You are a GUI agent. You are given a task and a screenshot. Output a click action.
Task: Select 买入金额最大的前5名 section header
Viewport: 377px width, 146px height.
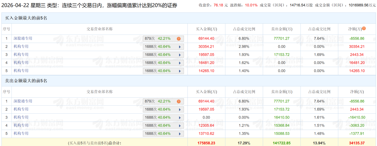coord(26,18)
